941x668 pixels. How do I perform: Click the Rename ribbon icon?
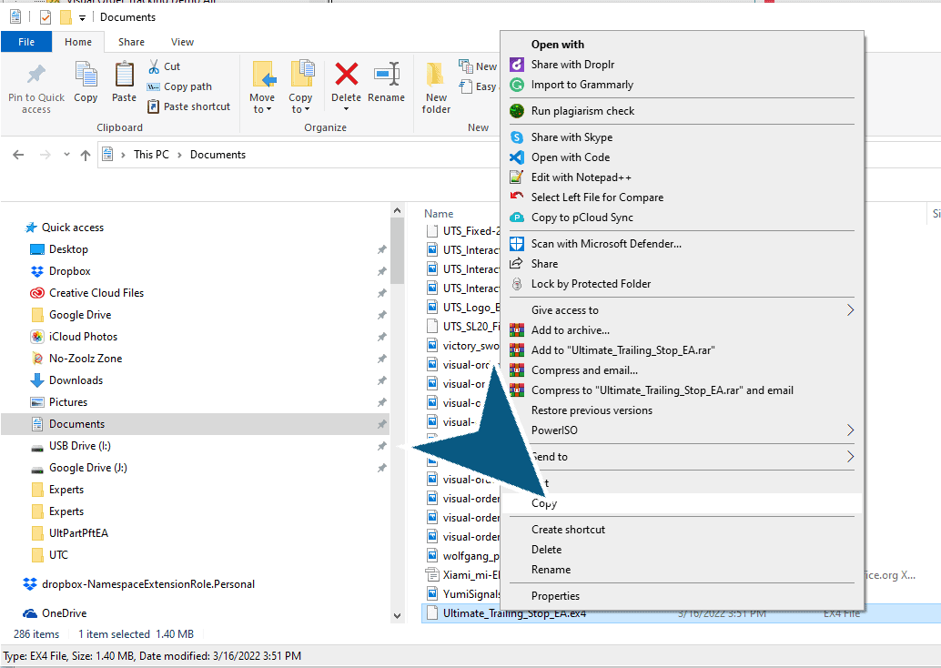click(x=387, y=75)
